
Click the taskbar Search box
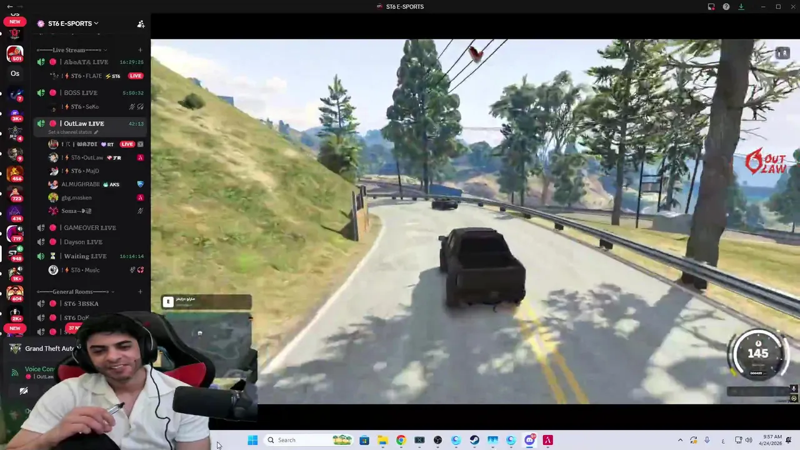[309, 440]
